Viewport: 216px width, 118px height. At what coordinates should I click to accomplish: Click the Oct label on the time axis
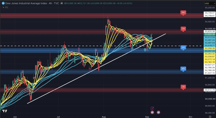click(x=190, y=117)
